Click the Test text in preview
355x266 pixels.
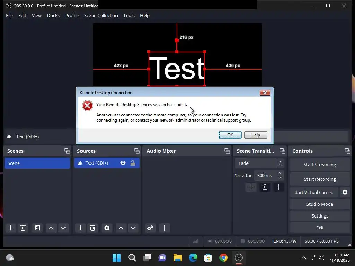click(x=177, y=68)
